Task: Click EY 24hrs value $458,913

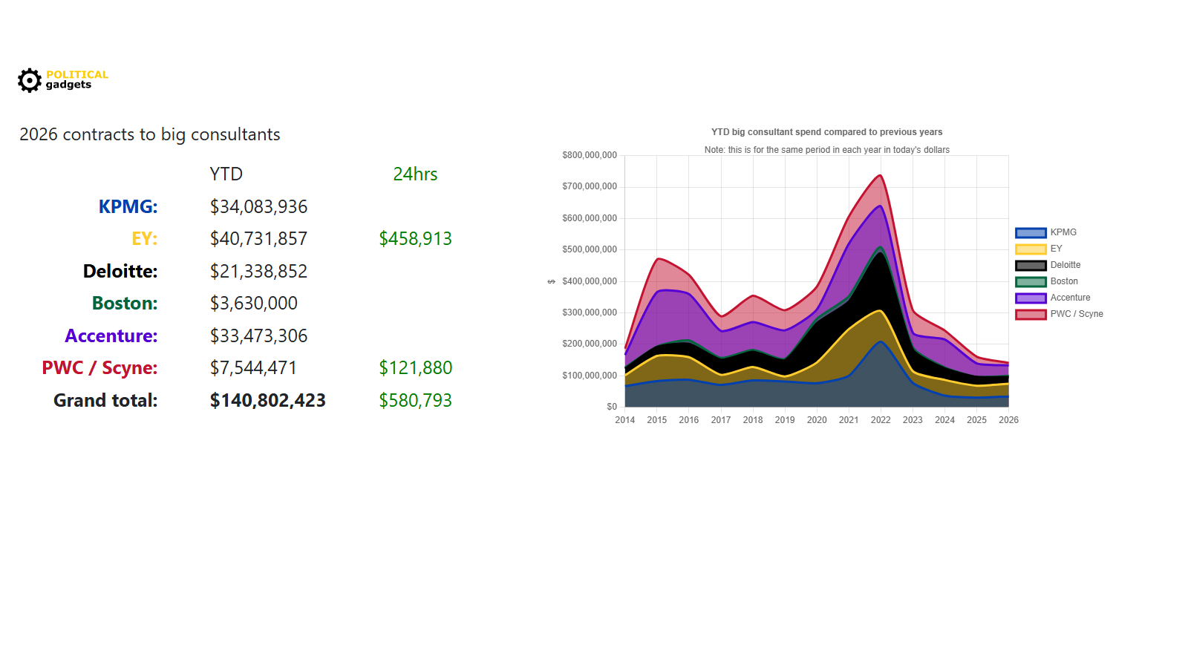Action: [415, 238]
